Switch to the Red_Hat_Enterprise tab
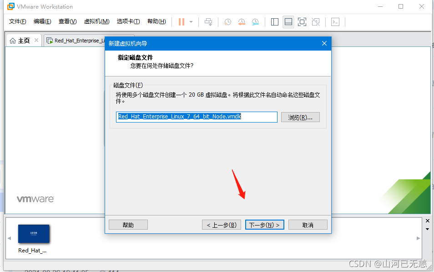Image resolution: width=434 pixels, height=272 pixels. coord(76,41)
